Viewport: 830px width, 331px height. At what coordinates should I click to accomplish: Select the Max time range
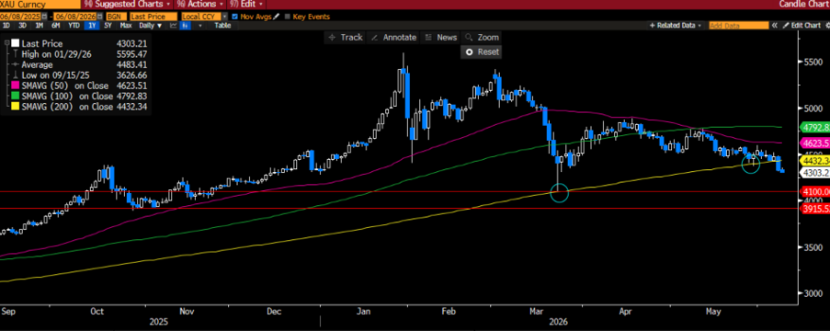tap(125, 26)
